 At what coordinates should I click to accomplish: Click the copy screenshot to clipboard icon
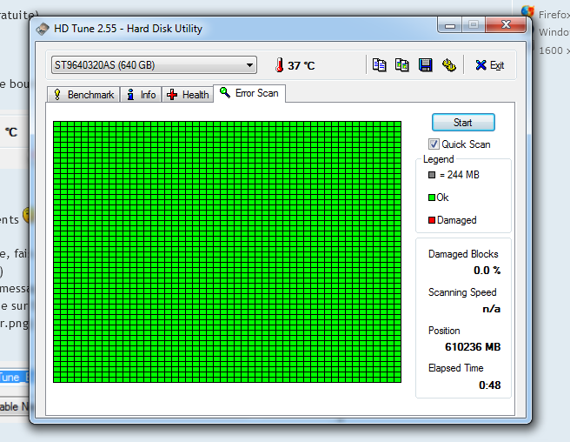coord(402,65)
